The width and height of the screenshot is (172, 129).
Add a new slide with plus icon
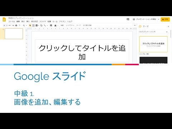coord(4,25)
